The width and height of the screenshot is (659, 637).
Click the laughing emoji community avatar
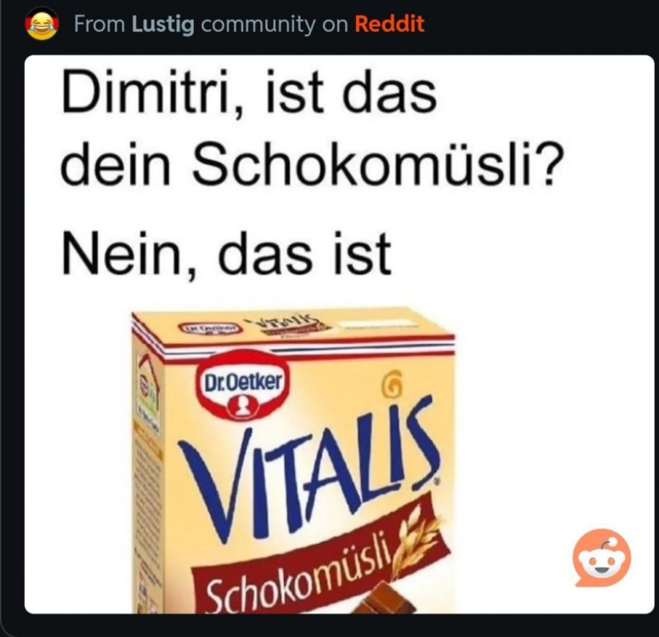tap(42, 24)
